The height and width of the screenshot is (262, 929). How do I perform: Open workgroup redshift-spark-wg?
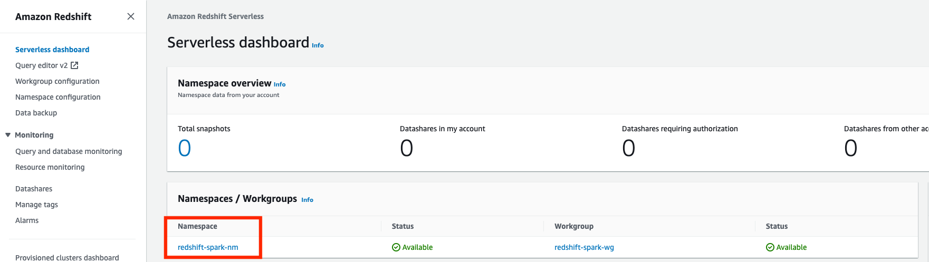(584, 247)
